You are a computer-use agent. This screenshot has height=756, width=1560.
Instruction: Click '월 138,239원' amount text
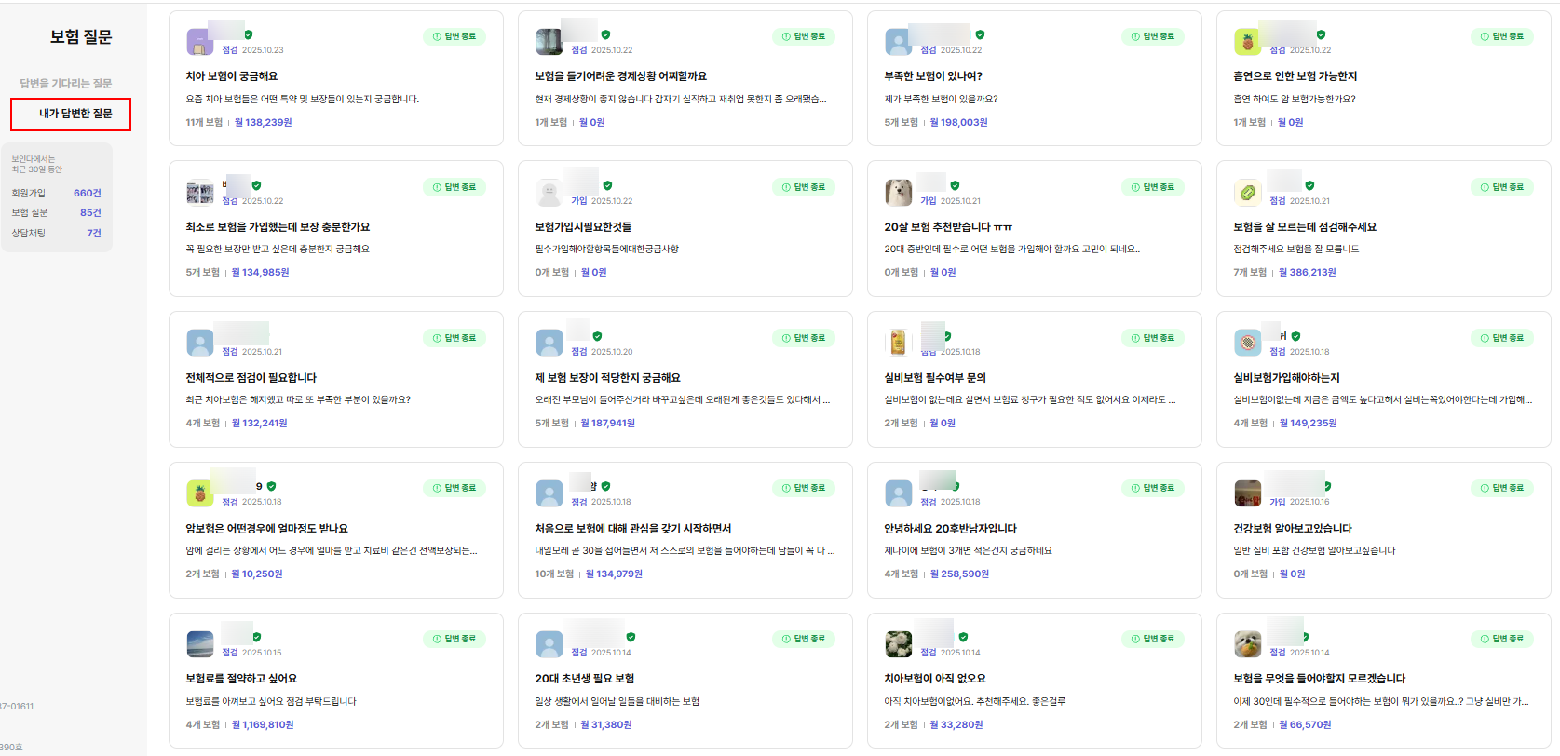tap(263, 122)
